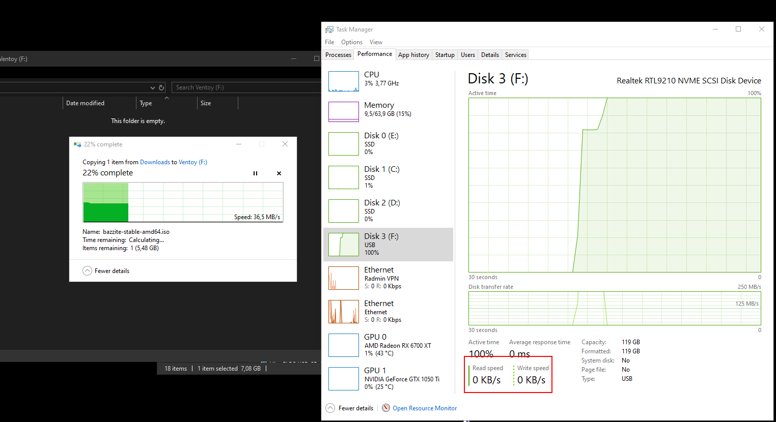This screenshot has height=422, width=776.
Task: Select the CPU performance graph in sidebar
Action: point(343,81)
